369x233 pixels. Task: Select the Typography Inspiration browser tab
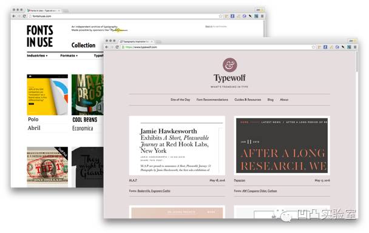click(x=136, y=41)
